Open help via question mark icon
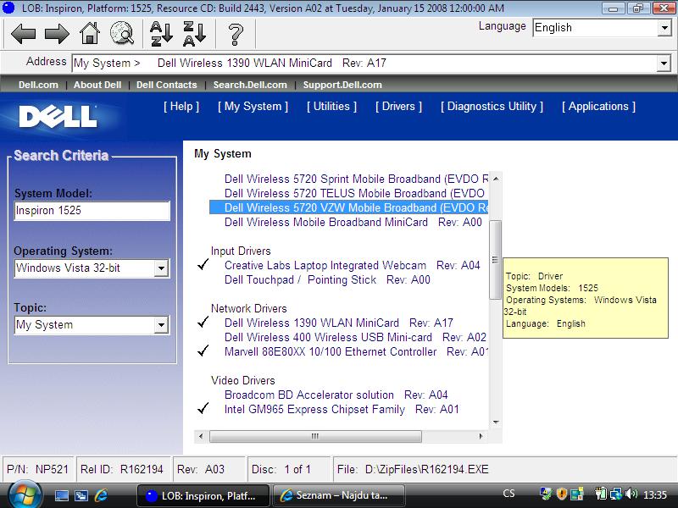This screenshot has height=508, width=678. coord(236,35)
